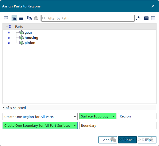Click the speech bubble comment icon
The width and height of the screenshot is (159, 146).
click(6, 18)
